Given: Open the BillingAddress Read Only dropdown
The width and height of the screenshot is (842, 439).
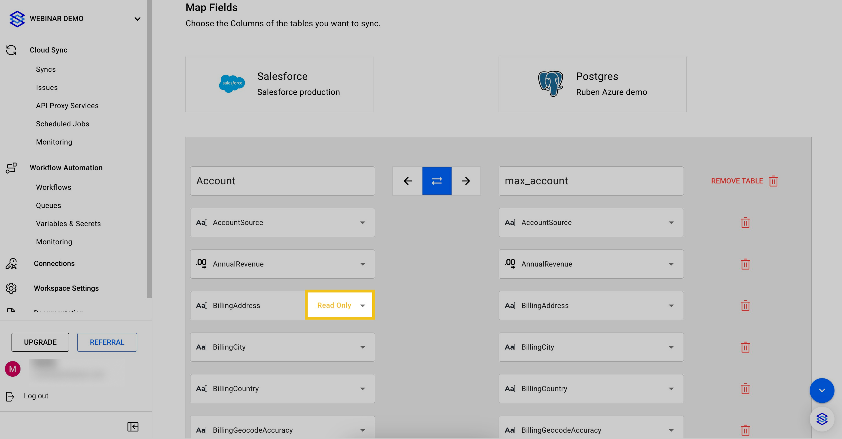Looking at the screenshot, I should point(340,305).
